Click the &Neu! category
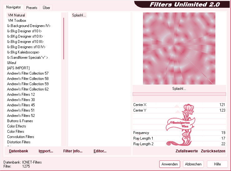Viewport: 231px width, 171px height. [12, 63]
